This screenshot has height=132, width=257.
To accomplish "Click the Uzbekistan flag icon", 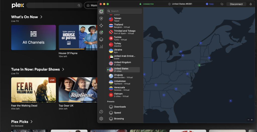I will 111,82.
